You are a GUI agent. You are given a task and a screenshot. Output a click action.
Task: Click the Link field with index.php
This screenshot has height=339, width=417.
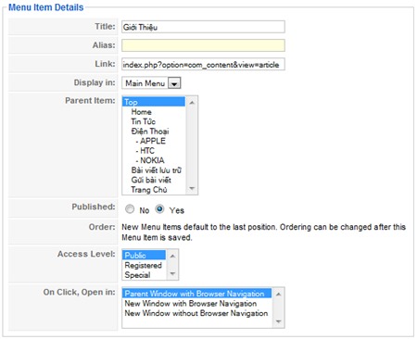[x=203, y=64]
